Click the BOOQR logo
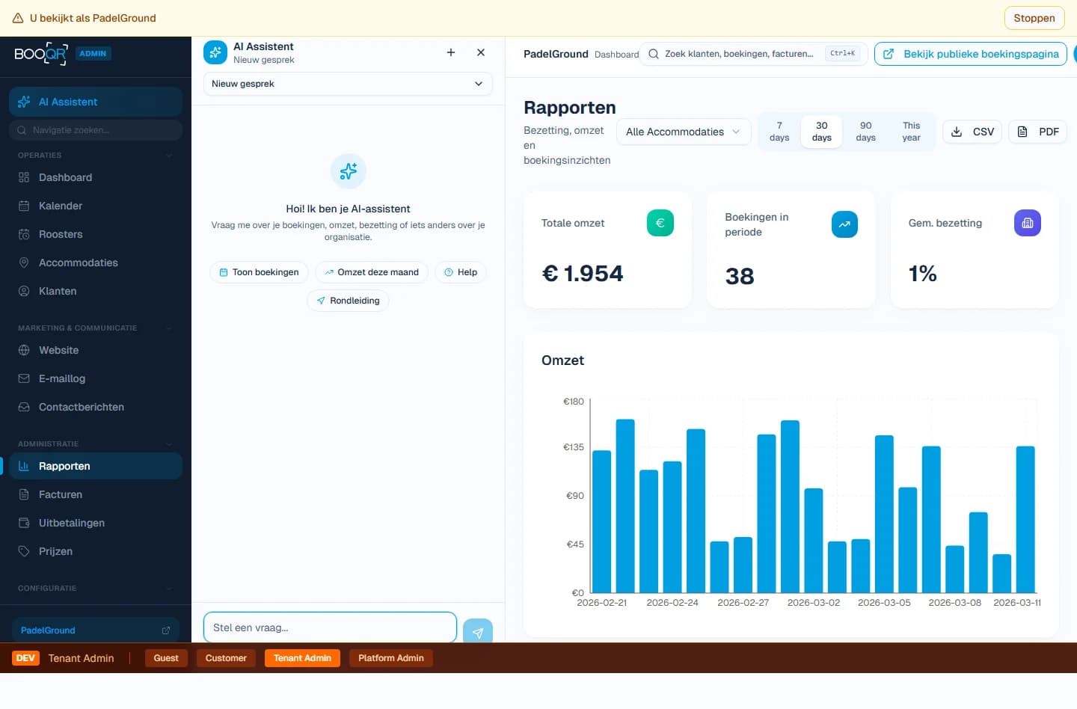1077x709 pixels. (x=41, y=54)
